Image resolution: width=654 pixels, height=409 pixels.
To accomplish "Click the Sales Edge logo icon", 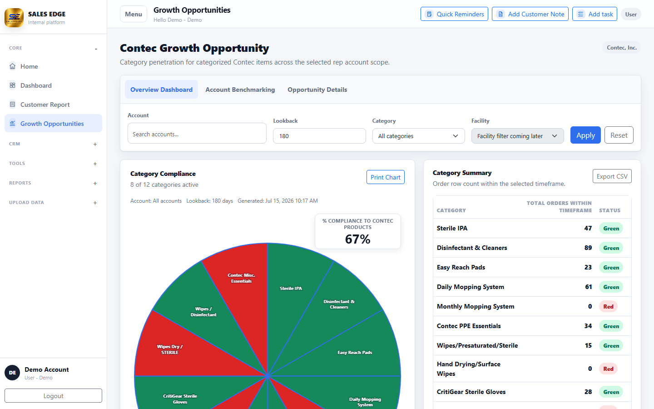I will click(14, 18).
